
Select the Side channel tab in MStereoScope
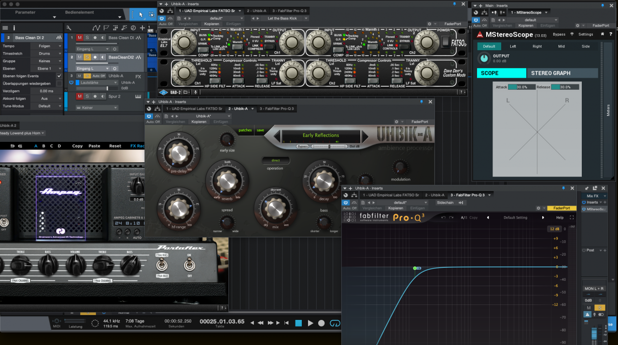586,46
